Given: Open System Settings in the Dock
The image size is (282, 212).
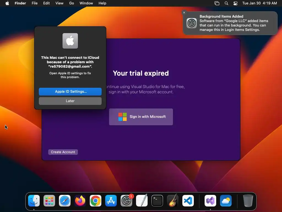Looking at the screenshot, I should (x=126, y=201).
